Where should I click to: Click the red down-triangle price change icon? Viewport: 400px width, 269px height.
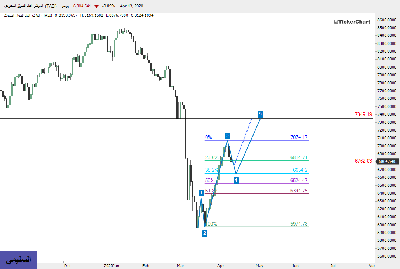click(96, 6)
